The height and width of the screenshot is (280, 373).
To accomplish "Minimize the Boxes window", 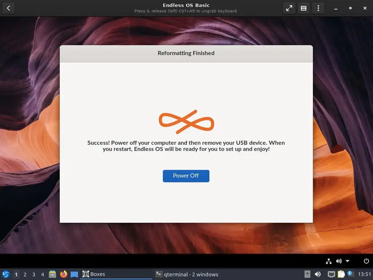I will pos(335,8).
